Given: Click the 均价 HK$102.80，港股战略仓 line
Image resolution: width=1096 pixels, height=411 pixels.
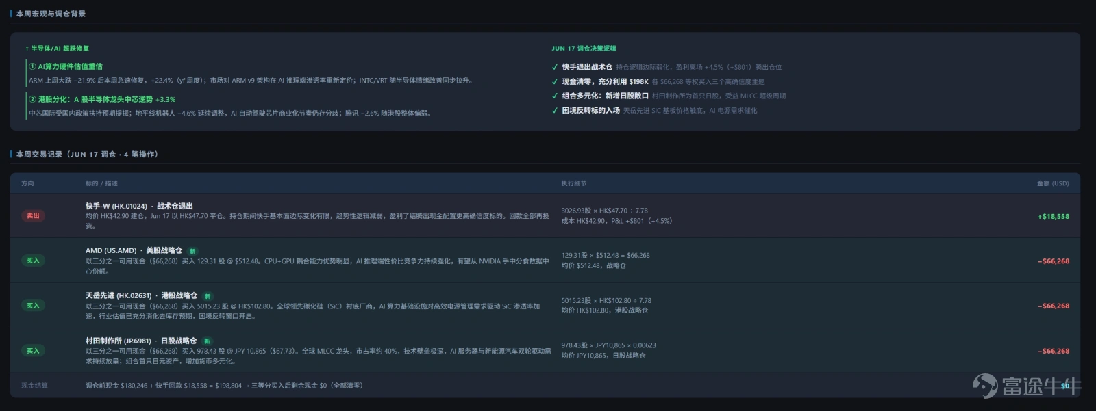Looking at the screenshot, I should point(605,310).
